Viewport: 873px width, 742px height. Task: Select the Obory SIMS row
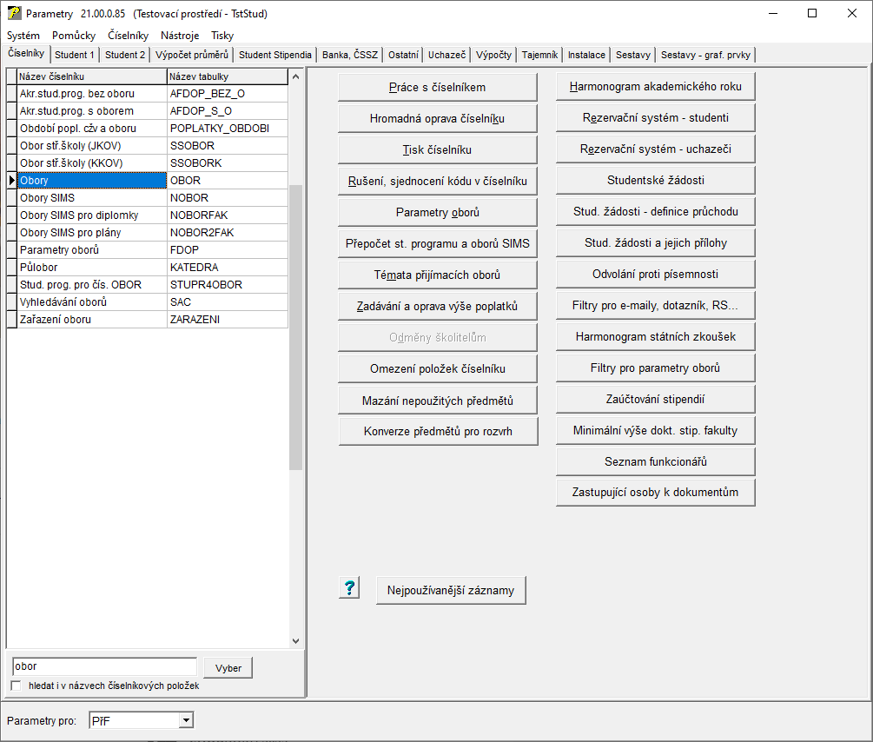point(86,198)
